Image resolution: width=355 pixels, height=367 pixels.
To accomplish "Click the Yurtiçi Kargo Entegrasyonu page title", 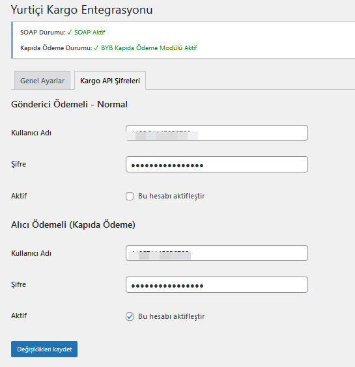I will coord(82,10).
